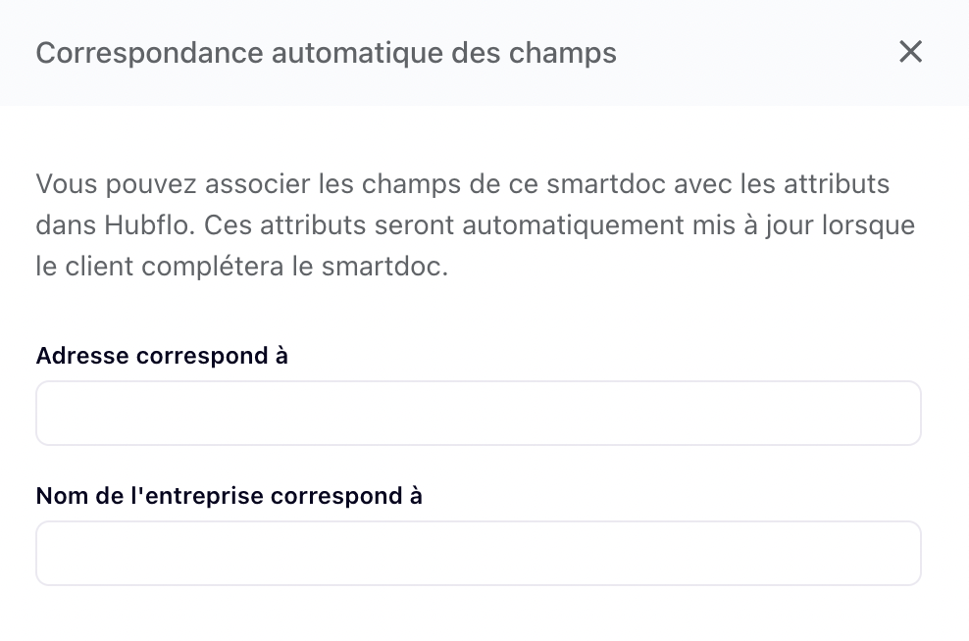Screen dimensions: 969x641
Task: Click the X icon in the header
Action: [910, 52]
